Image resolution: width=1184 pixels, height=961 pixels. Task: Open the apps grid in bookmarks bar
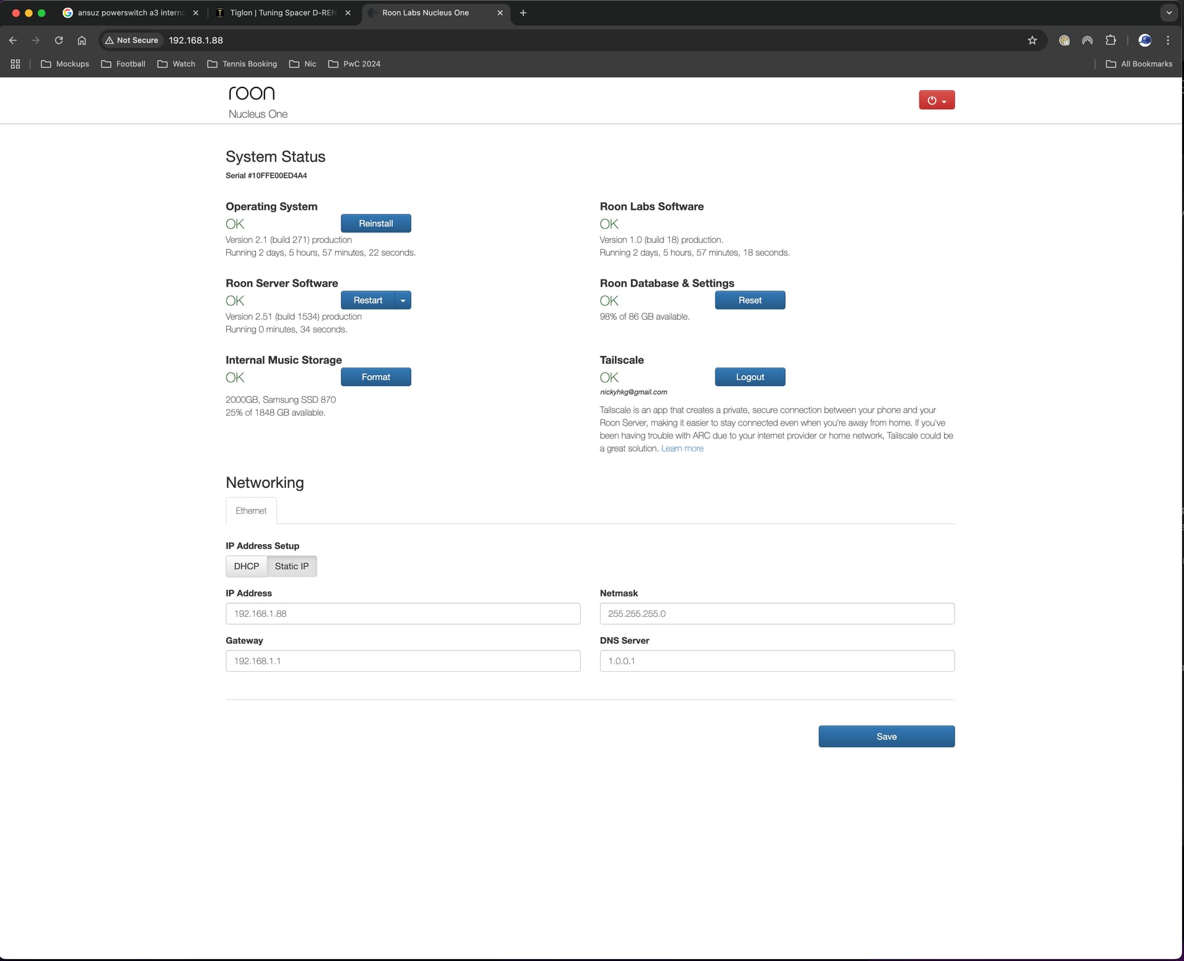coord(15,64)
